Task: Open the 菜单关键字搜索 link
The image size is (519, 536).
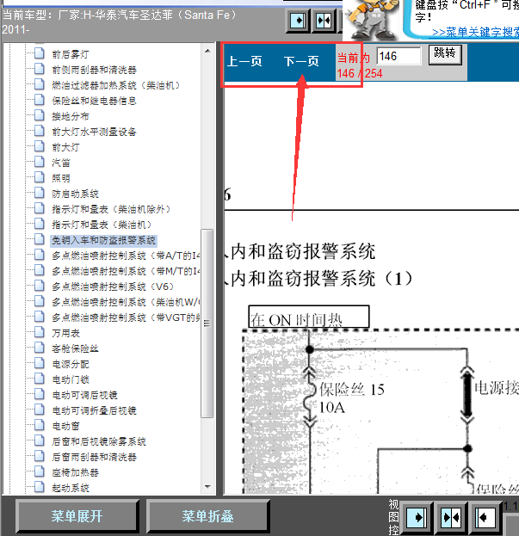Action: tap(475, 33)
